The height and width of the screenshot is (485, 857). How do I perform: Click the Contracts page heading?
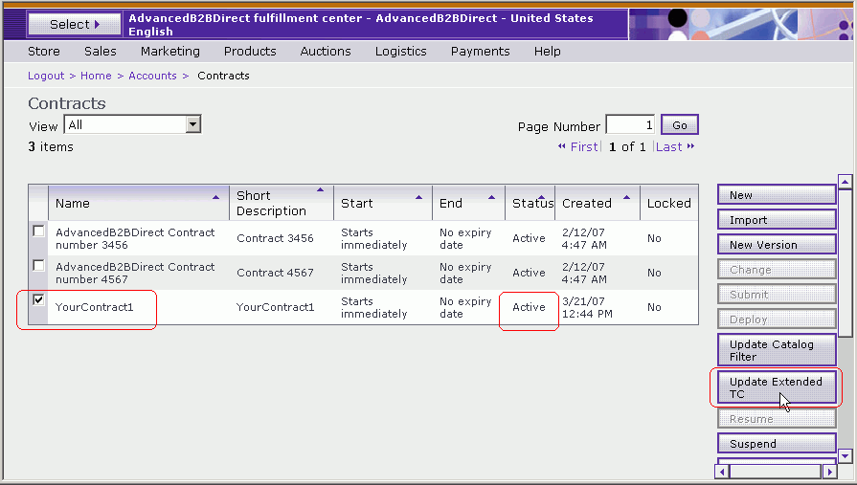[x=67, y=103]
